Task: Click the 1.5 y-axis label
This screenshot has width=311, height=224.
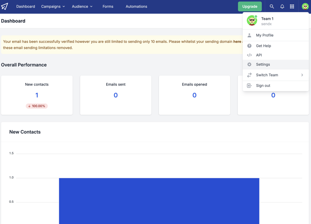Action: (x=11, y=153)
